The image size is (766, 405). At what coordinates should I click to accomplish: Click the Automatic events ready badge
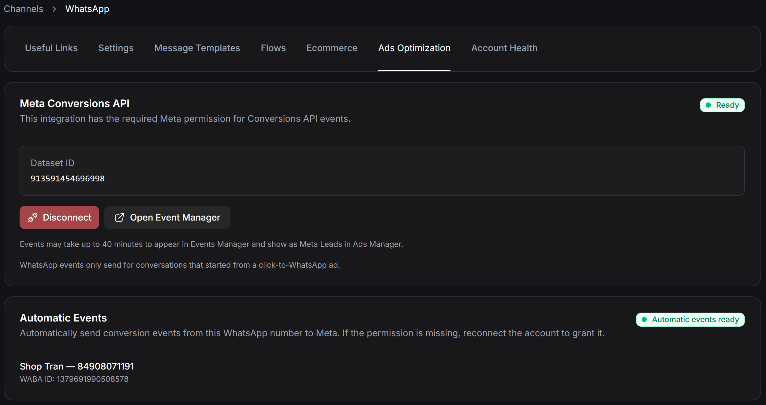pyautogui.click(x=690, y=320)
